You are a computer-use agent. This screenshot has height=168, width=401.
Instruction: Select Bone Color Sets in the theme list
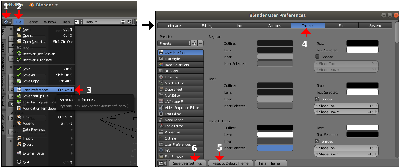[180, 65]
